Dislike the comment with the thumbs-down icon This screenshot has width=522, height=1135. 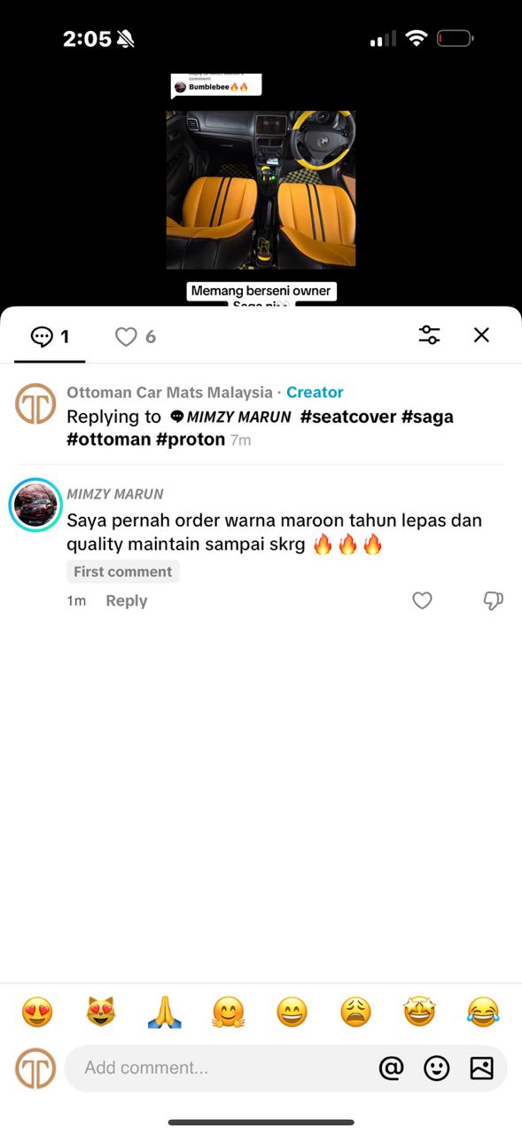[494, 601]
